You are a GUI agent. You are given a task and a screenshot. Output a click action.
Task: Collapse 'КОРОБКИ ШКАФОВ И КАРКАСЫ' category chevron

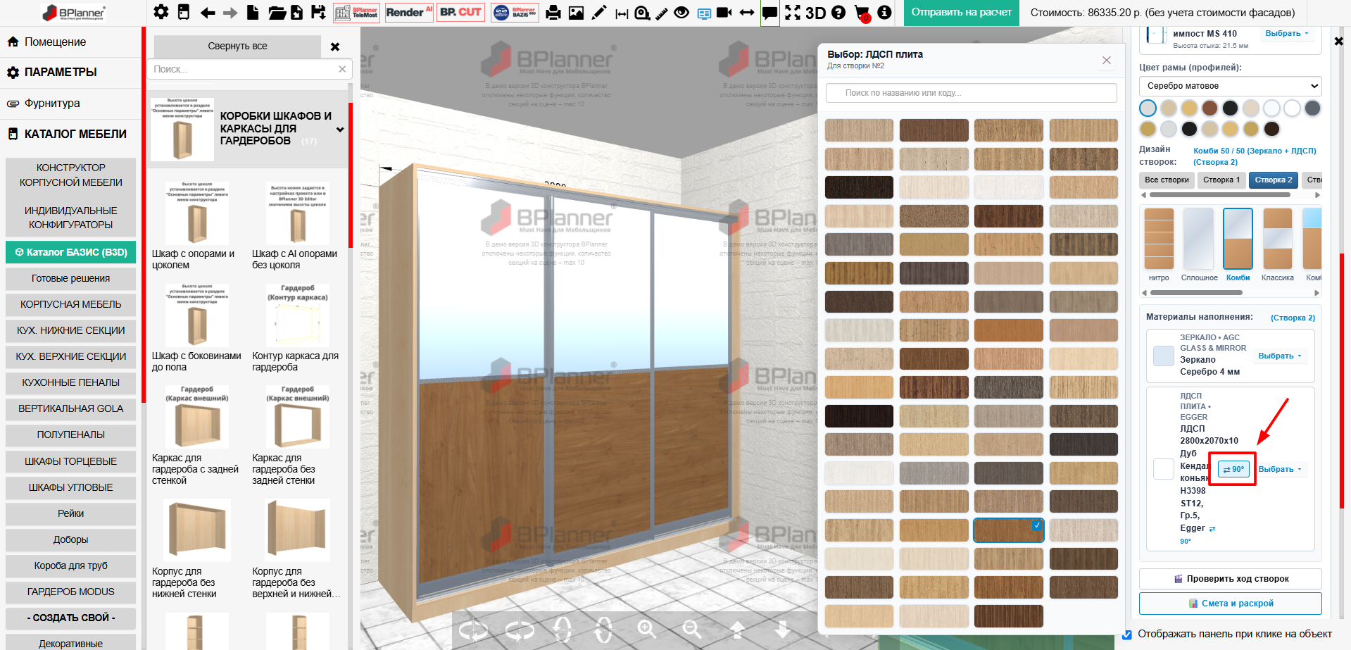[340, 130]
